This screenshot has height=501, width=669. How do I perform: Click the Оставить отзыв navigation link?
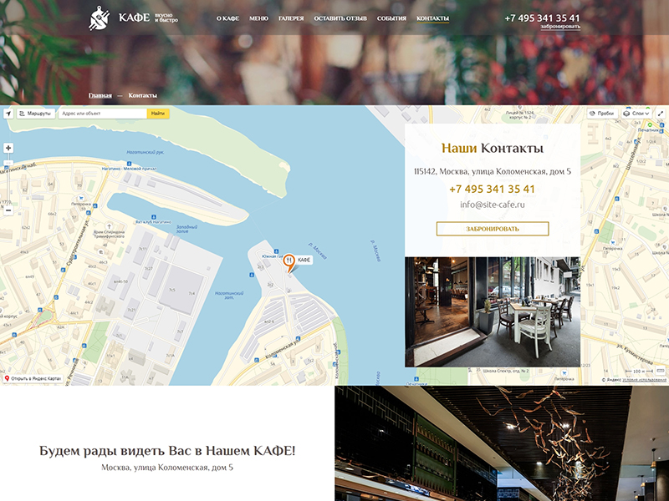tap(340, 18)
